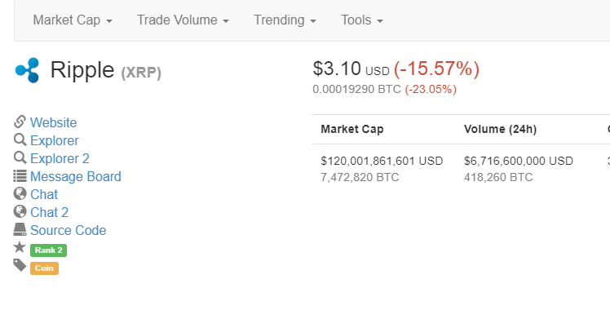
Task: Click the drive icon beside Source Code
Action: tap(20, 229)
